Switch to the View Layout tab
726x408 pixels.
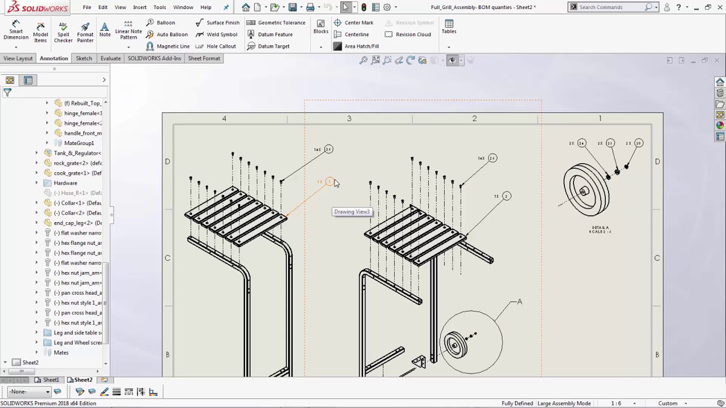tap(18, 58)
